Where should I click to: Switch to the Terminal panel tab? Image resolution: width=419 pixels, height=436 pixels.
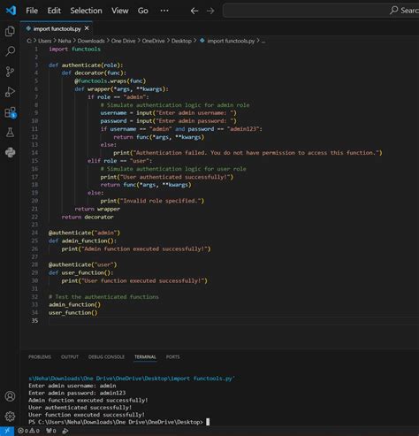145,357
